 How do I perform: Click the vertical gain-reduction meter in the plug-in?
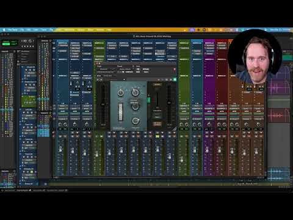[121, 112]
